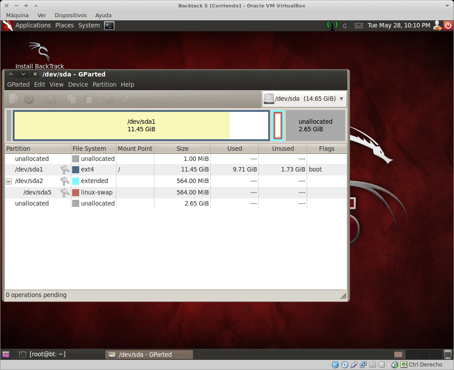Image resolution: width=454 pixels, height=370 pixels.
Task: Select the unallocated 2.65 GiB graphical block
Action: point(315,125)
